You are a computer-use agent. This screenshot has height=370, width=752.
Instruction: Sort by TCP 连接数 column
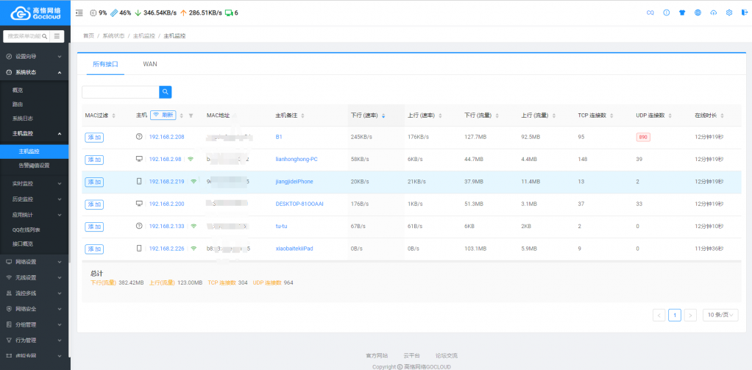[611, 115]
